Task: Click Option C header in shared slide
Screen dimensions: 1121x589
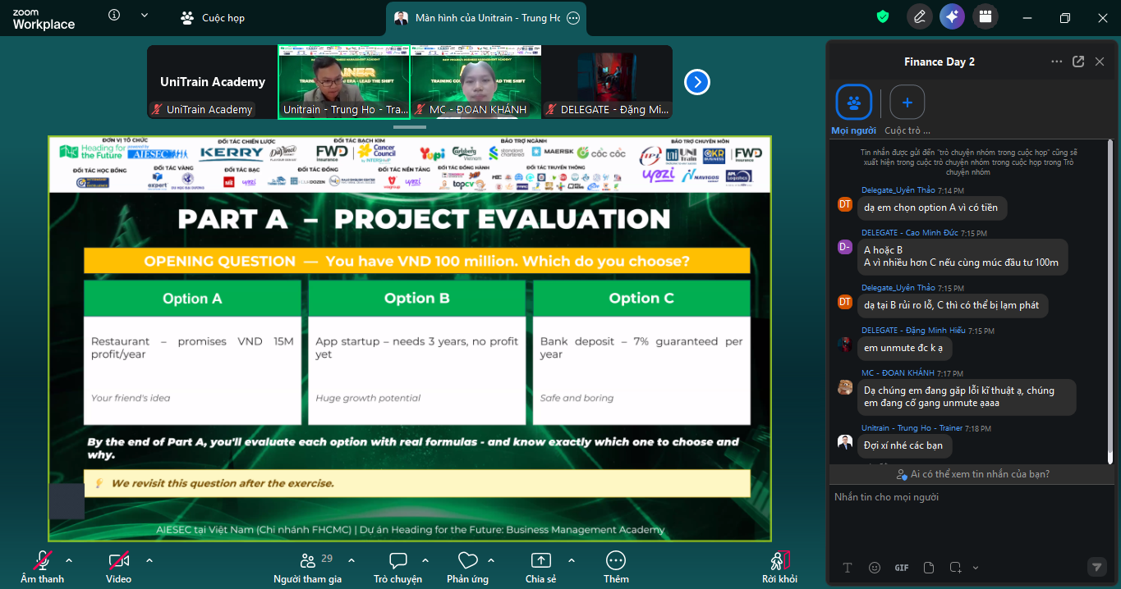Action: pos(641,299)
